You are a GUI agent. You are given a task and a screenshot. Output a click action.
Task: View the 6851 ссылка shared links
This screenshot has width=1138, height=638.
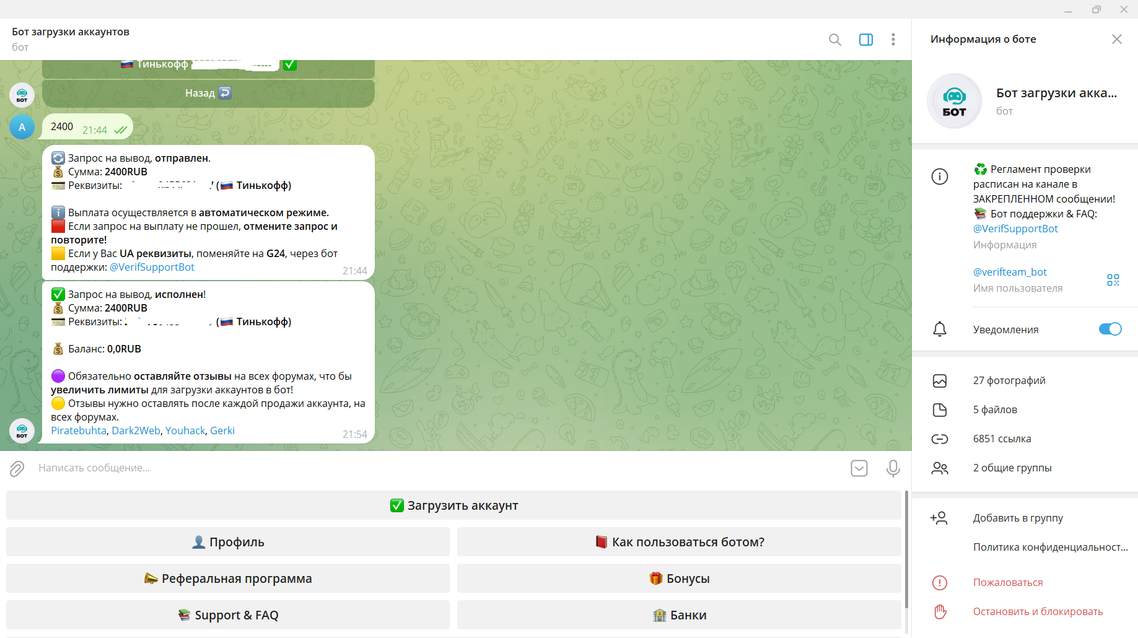tap(1002, 439)
